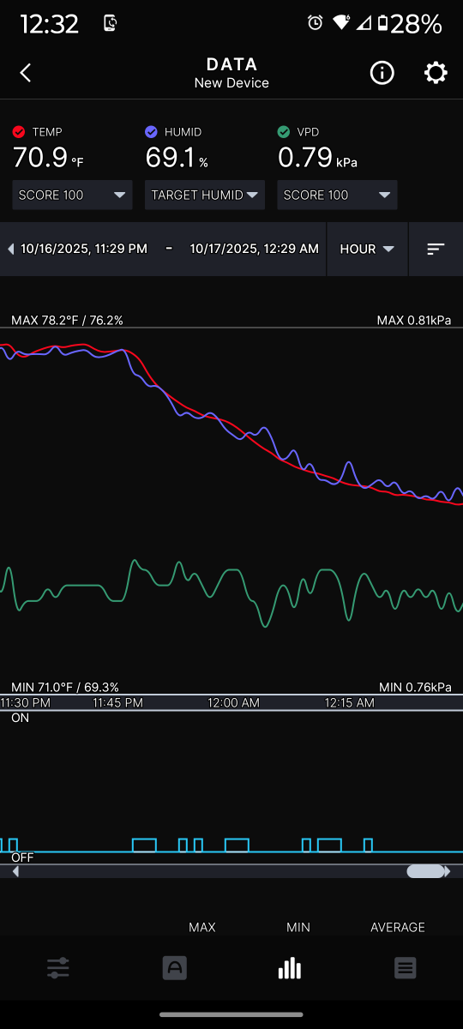This screenshot has height=1029, width=463.
Task: Toggle the red TEMP checkmark
Action: coord(19,132)
